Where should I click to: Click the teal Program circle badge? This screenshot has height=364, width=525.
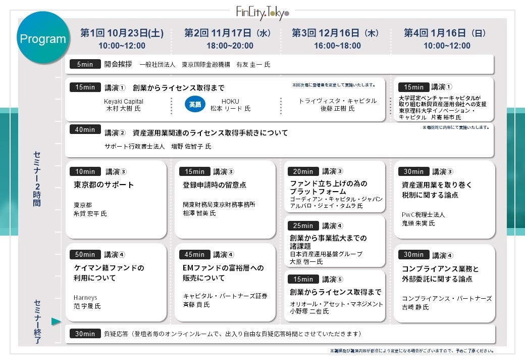43,37
